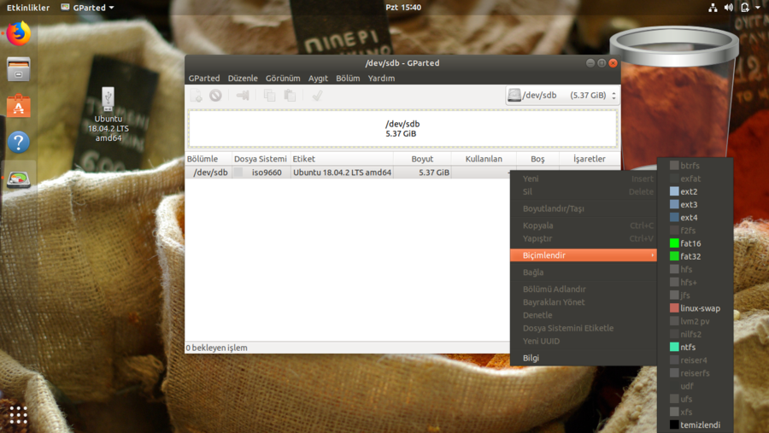The image size is (769, 433).
Task: Format partition as linux-swap
Action: tap(695, 308)
